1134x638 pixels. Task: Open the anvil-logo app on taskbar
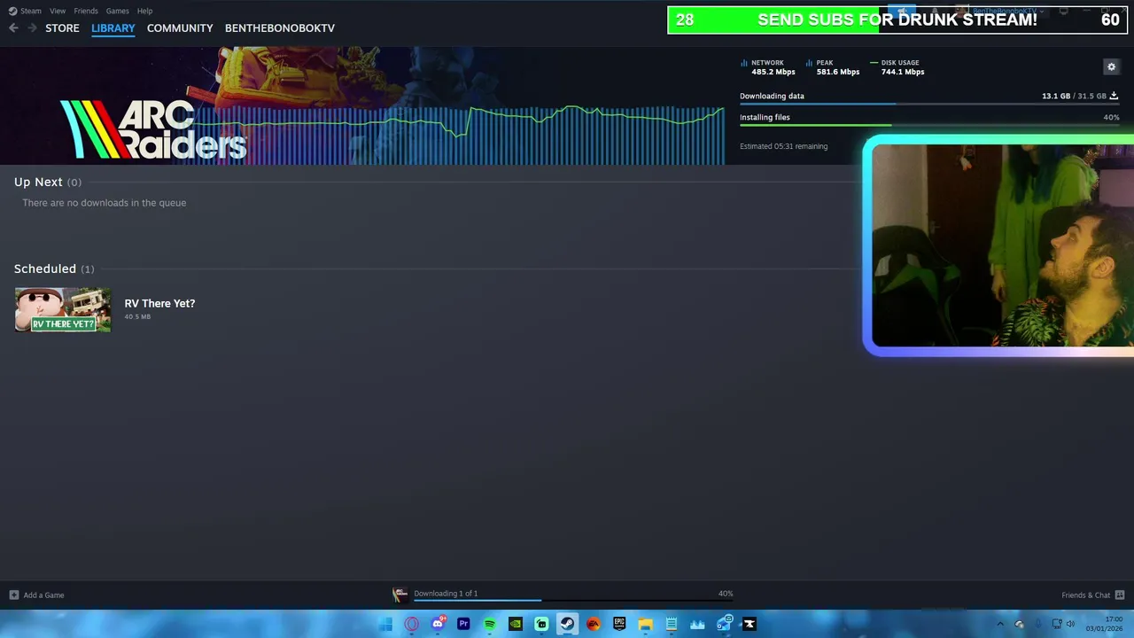[750, 624]
